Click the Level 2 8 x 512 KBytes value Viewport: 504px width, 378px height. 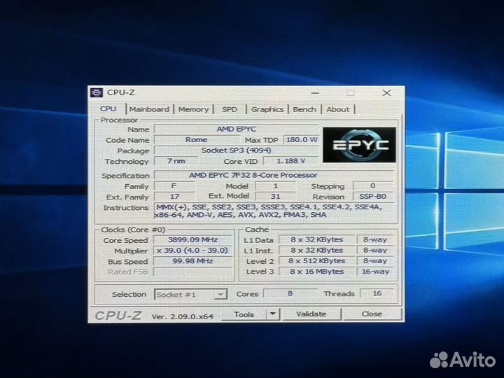pyautogui.click(x=317, y=261)
